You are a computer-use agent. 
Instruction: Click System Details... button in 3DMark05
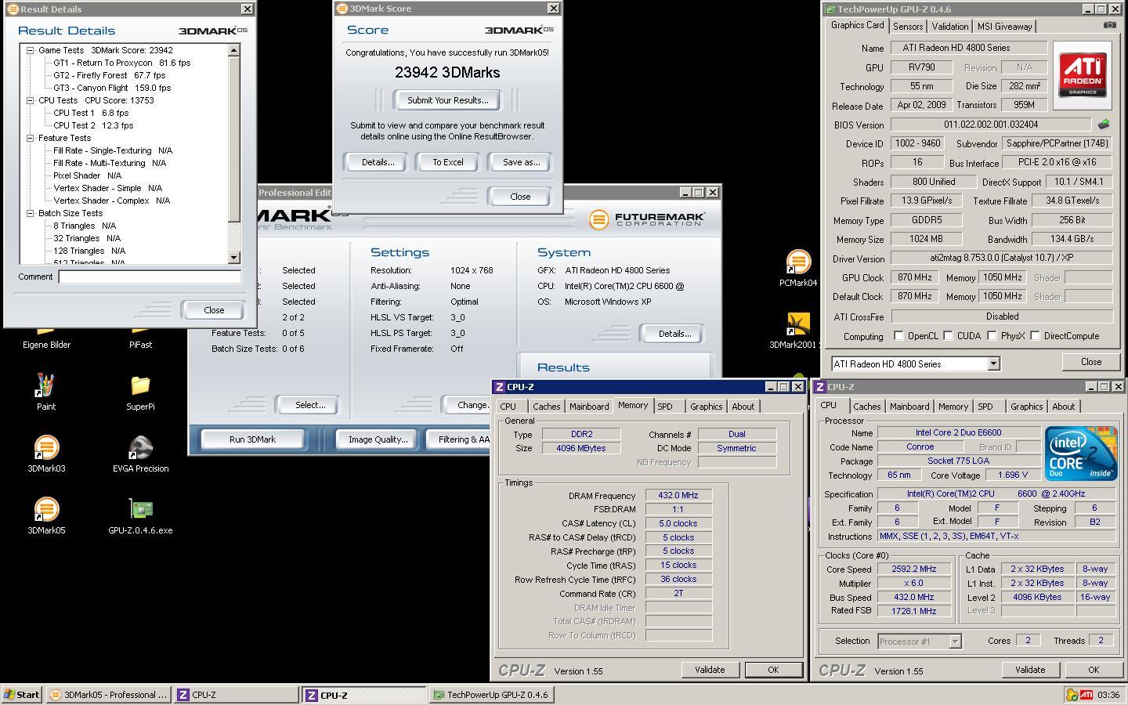click(674, 334)
